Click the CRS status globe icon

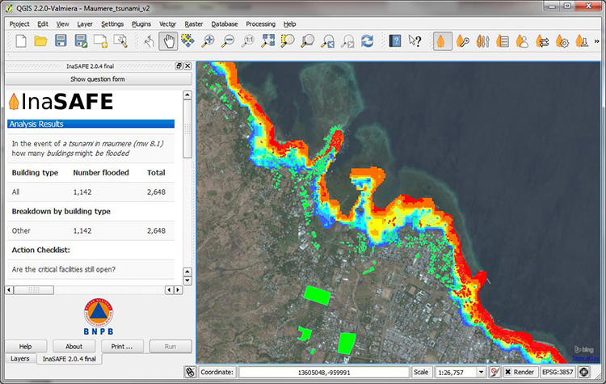(x=583, y=372)
